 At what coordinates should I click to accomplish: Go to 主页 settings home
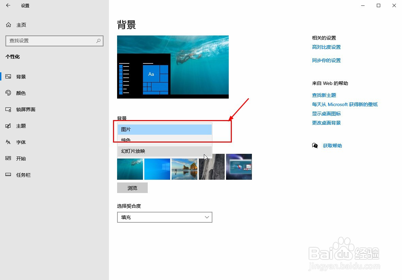(x=21, y=25)
